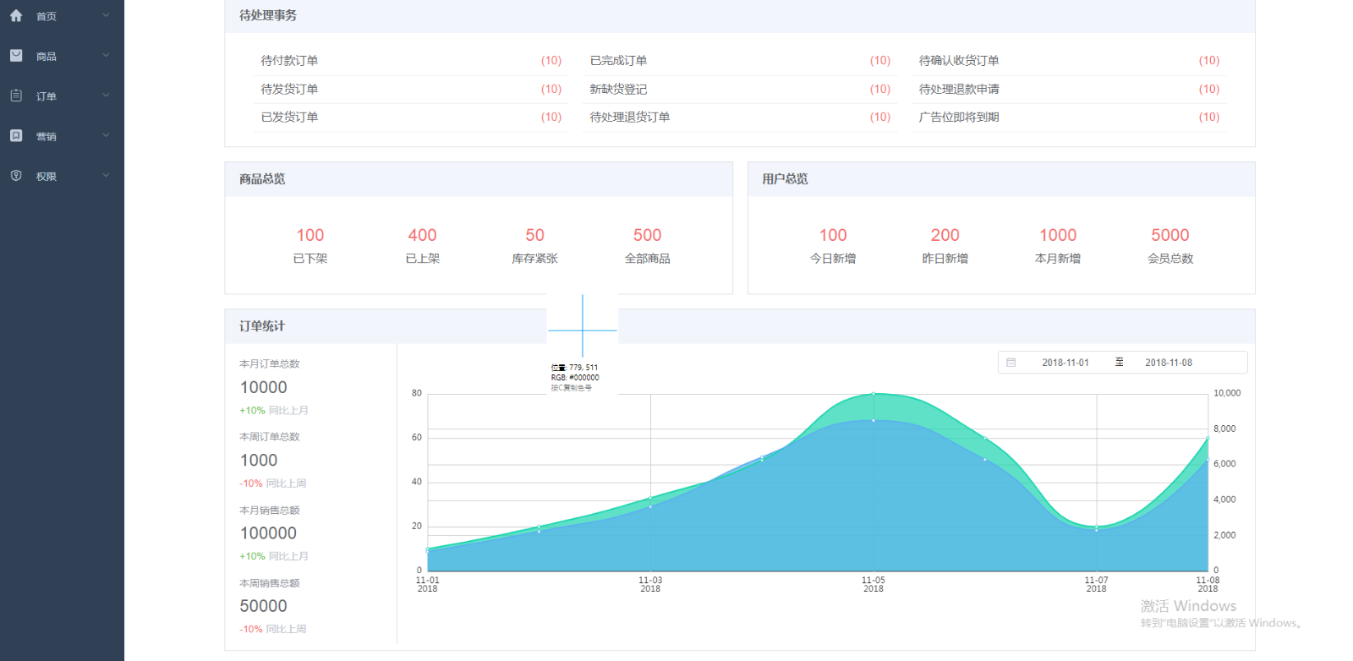The width and height of the screenshot is (1353, 661).
Task: Click the 库存紧张 count of 50
Action: [534, 235]
